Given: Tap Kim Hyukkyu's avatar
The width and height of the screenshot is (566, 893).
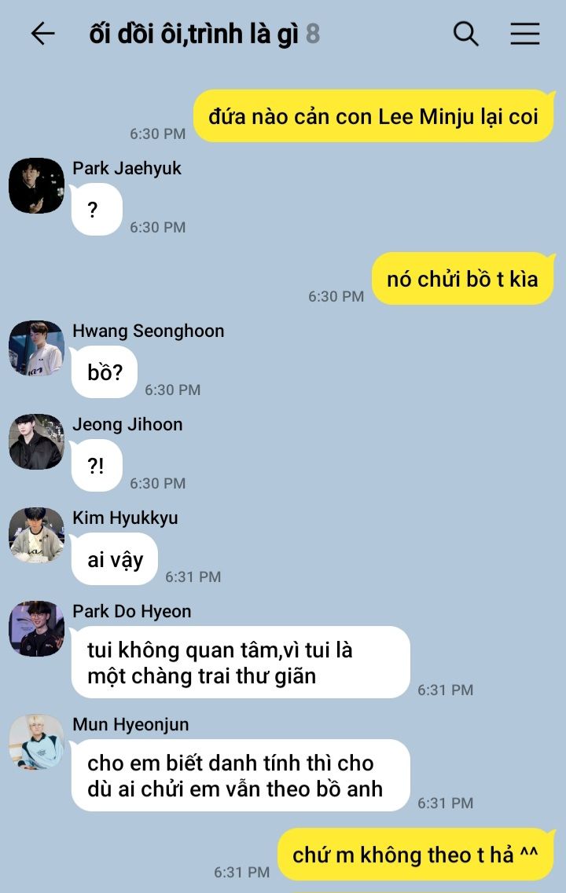Looking at the screenshot, I should point(36,535).
